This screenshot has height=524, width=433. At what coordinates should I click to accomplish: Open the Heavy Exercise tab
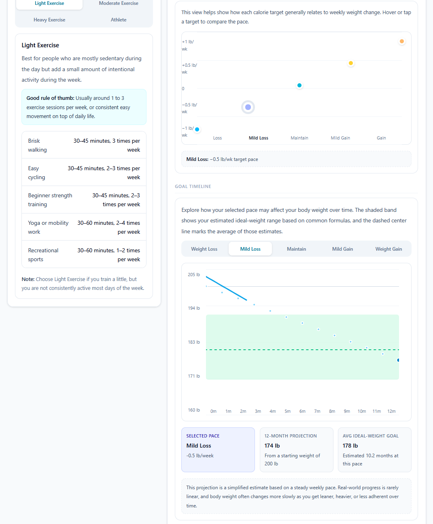click(x=49, y=20)
